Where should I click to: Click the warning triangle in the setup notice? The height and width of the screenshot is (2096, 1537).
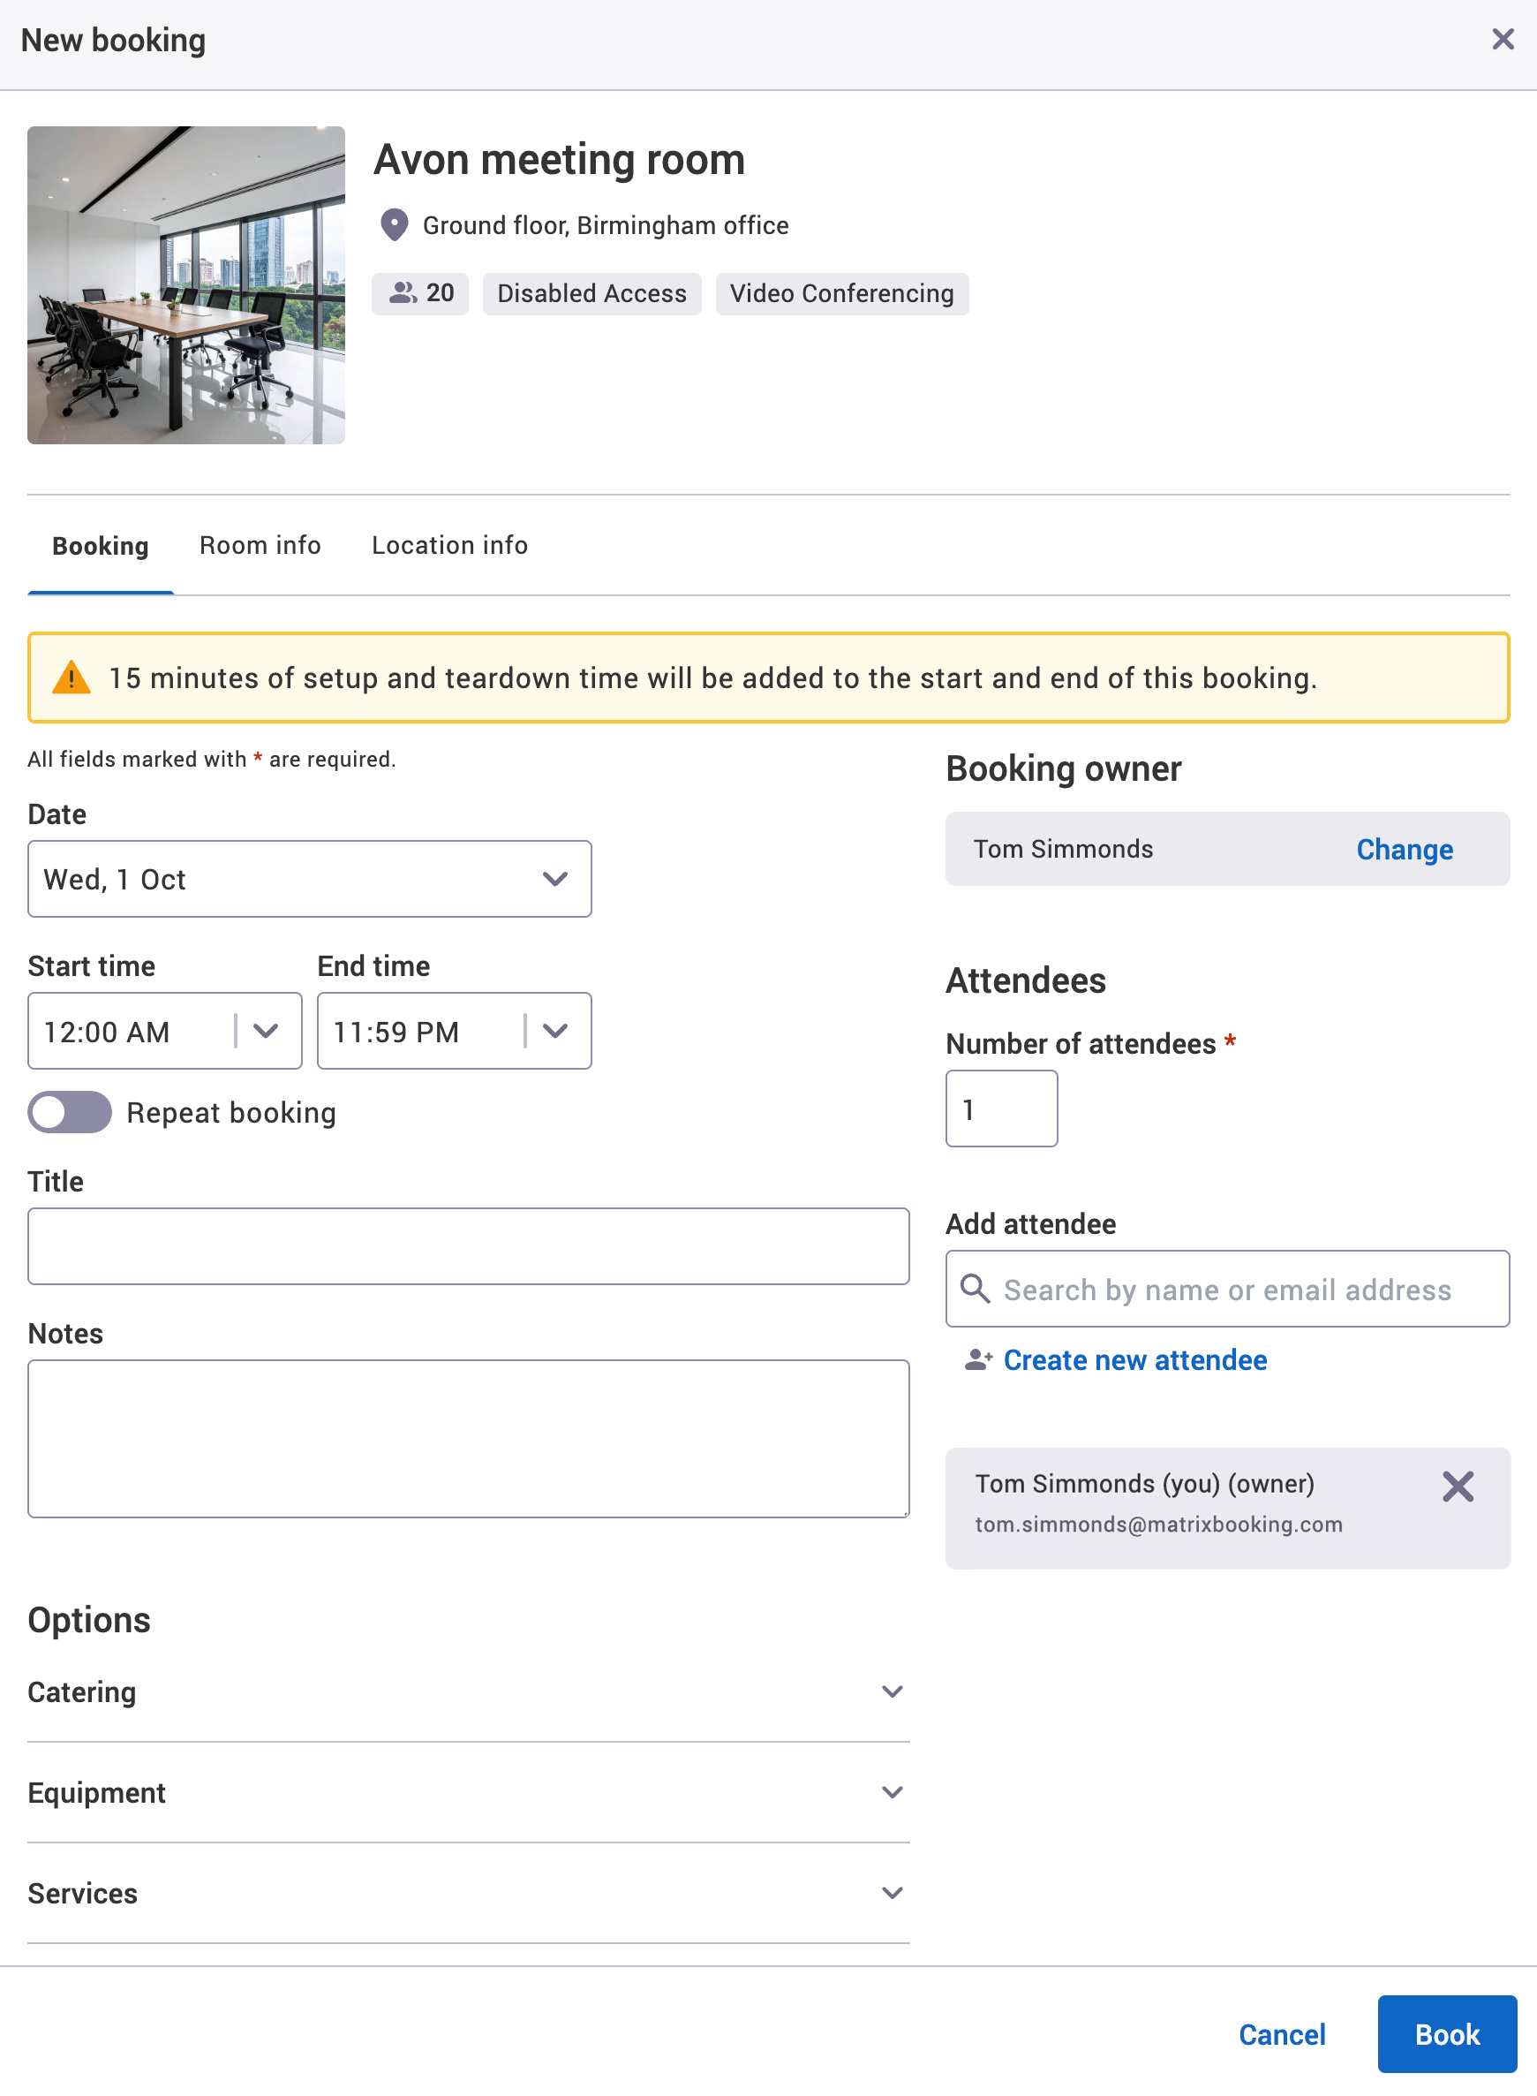[x=72, y=677]
